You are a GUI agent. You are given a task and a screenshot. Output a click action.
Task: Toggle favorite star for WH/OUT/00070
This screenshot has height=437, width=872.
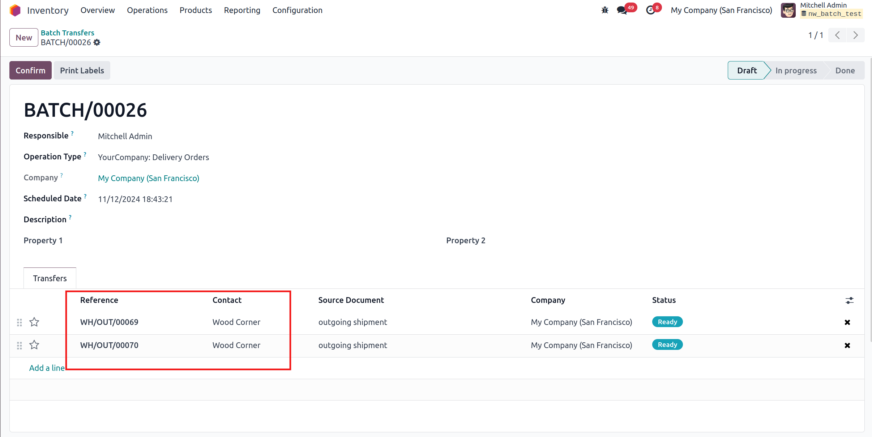click(34, 345)
